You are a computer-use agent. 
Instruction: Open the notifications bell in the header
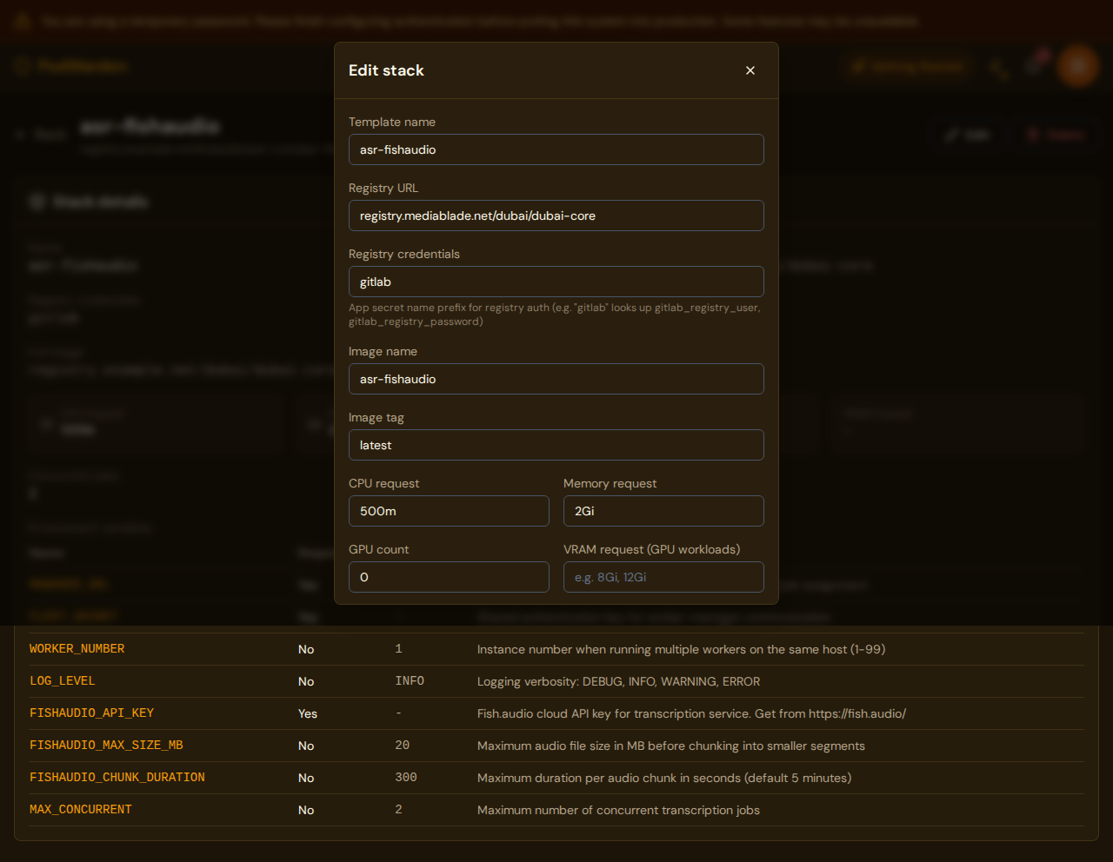pyautogui.click(x=1033, y=66)
